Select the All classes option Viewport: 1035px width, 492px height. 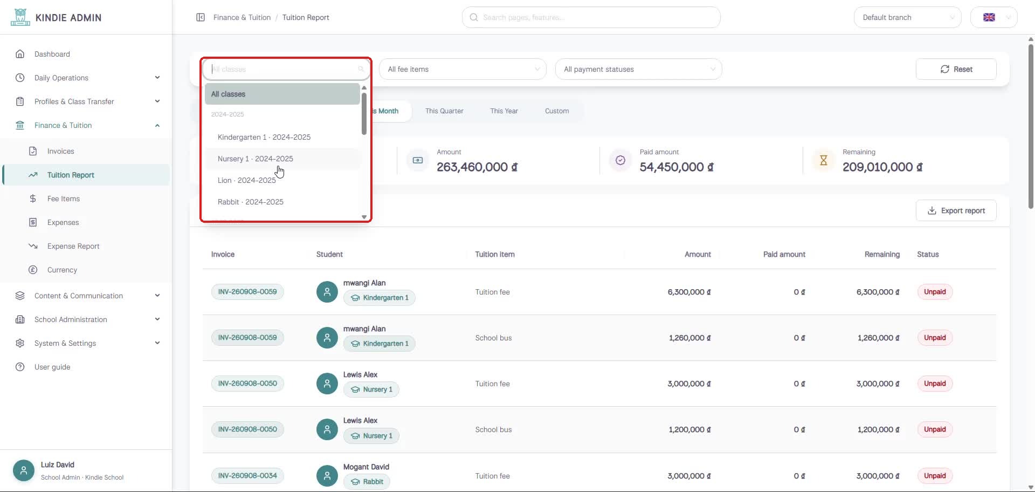282,94
